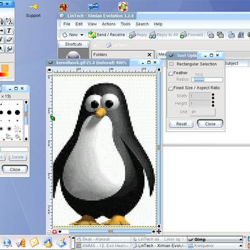Open the Help menu in Evolution
Screen dimensions: 250x250
click(x=158, y=24)
